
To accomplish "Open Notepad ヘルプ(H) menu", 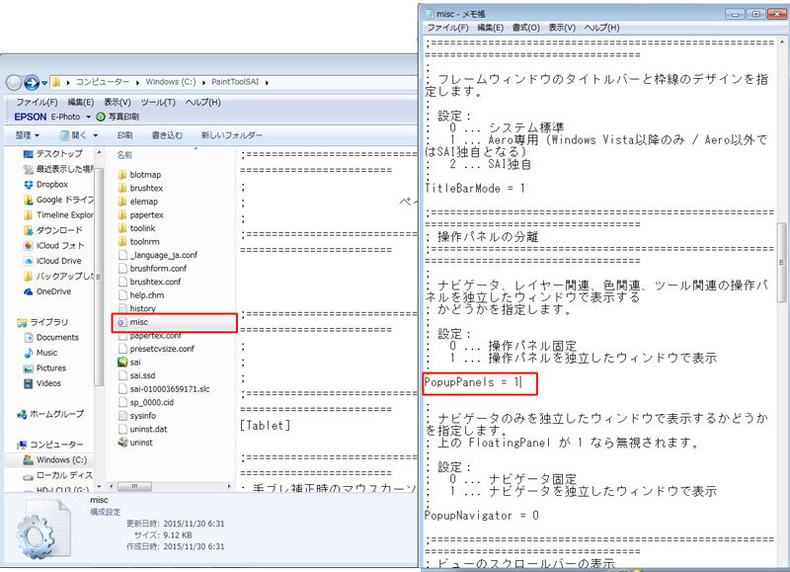I will coord(601,28).
